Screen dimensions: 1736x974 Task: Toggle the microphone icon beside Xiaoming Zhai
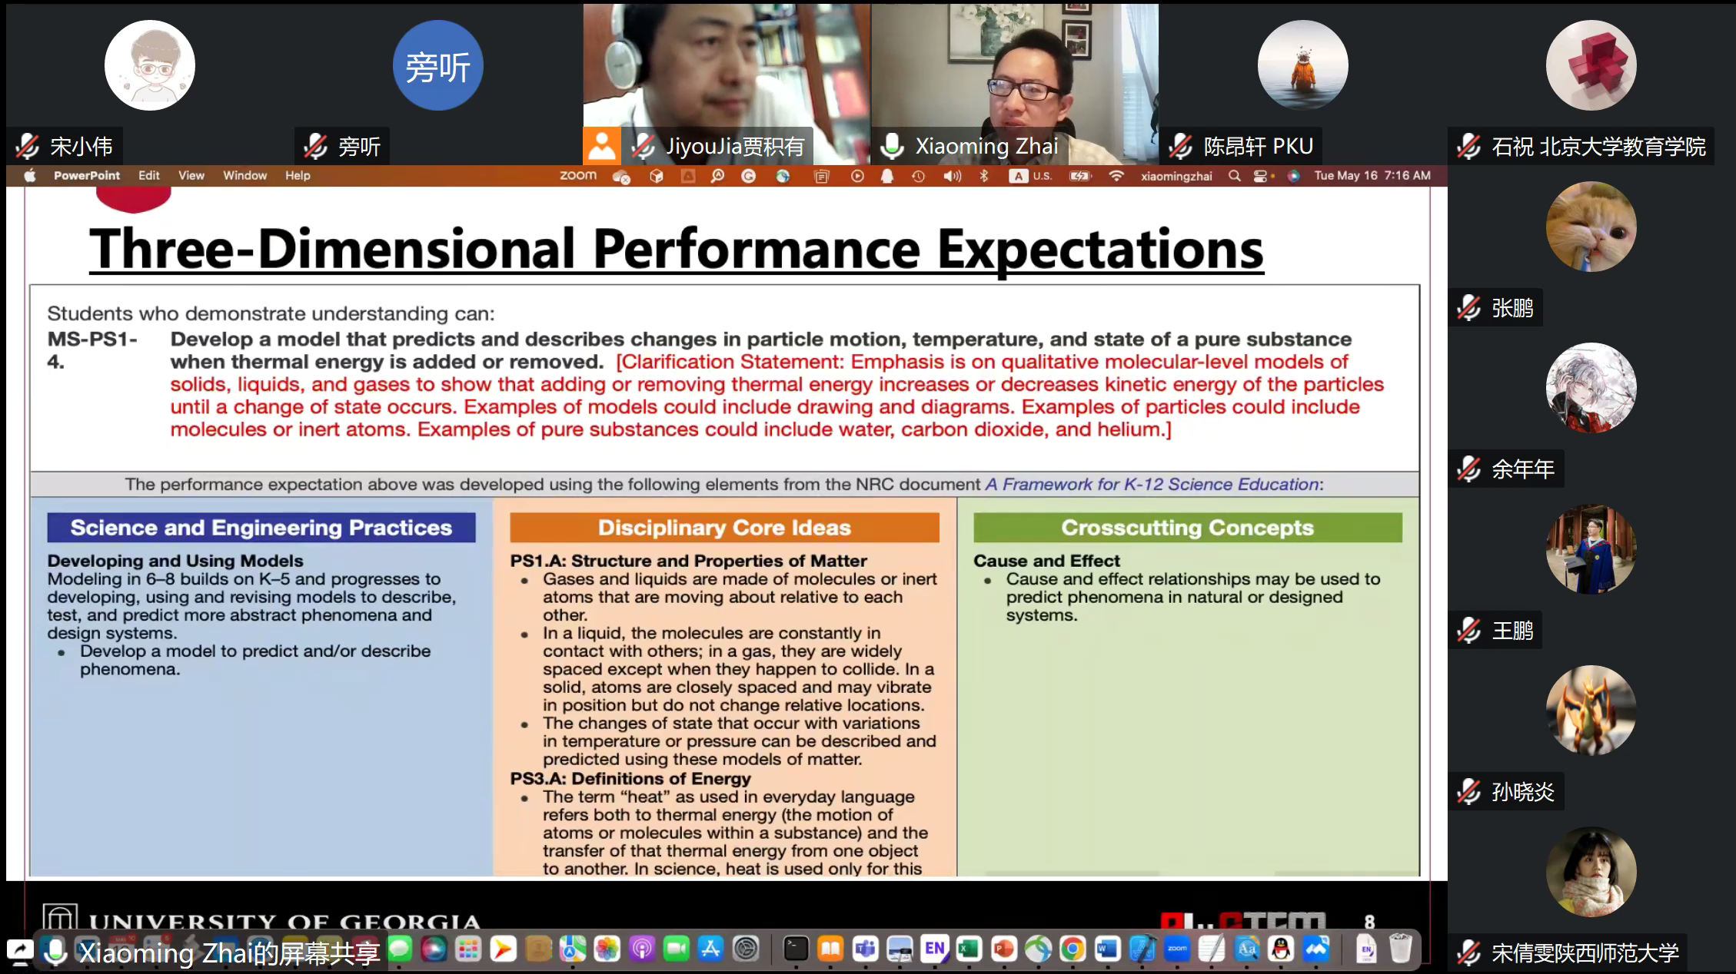coord(892,146)
